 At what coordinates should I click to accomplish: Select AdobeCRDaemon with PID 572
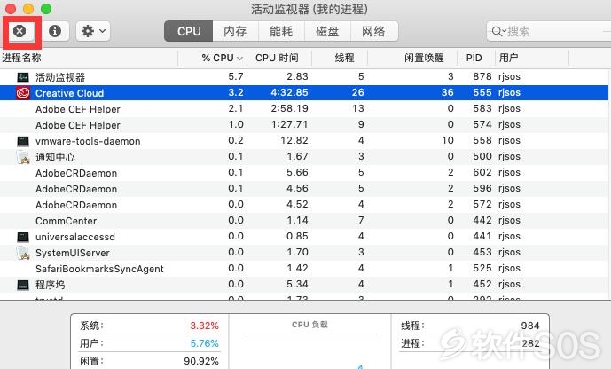pyautogui.click(x=76, y=205)
